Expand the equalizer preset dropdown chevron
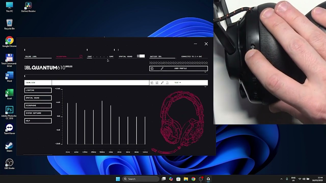Viewport: 326px width, 183px height. (205, 87)
